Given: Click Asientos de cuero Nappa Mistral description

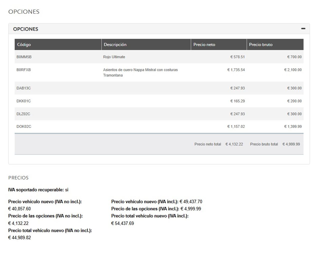Looking at the screenshot, I should 140,72.
